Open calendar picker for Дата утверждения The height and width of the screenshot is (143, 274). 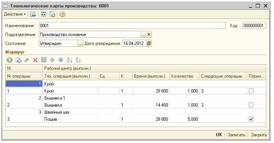pyautogui.click(x=149, y=43)
